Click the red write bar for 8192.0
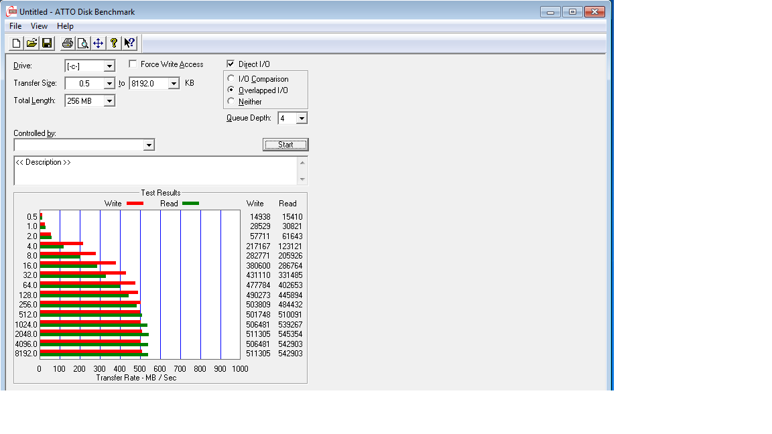 point(90,352)
